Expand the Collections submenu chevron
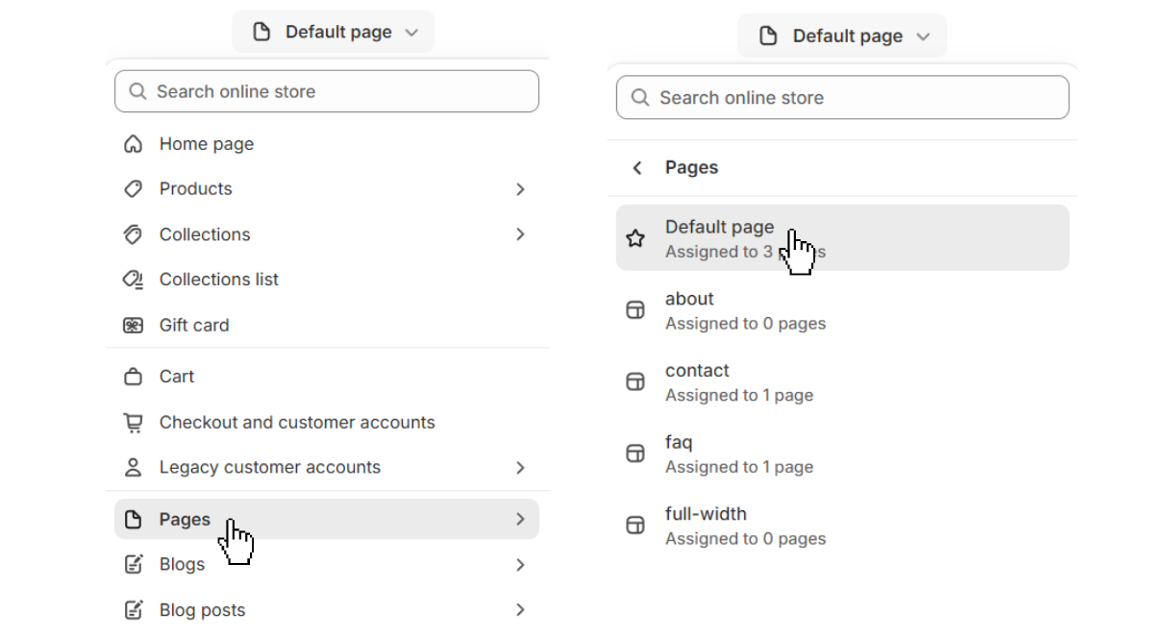The height and width of the screenshot is (637, 1167). pyautogui.click(x=520, y=233)
